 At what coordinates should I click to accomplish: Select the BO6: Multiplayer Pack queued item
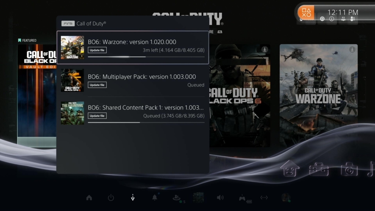[x=133, y=80]
